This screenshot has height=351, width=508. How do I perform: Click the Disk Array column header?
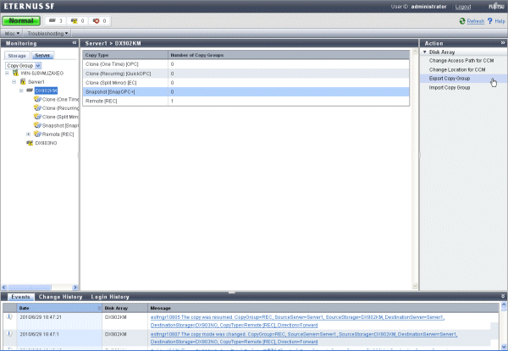[125, 308]
